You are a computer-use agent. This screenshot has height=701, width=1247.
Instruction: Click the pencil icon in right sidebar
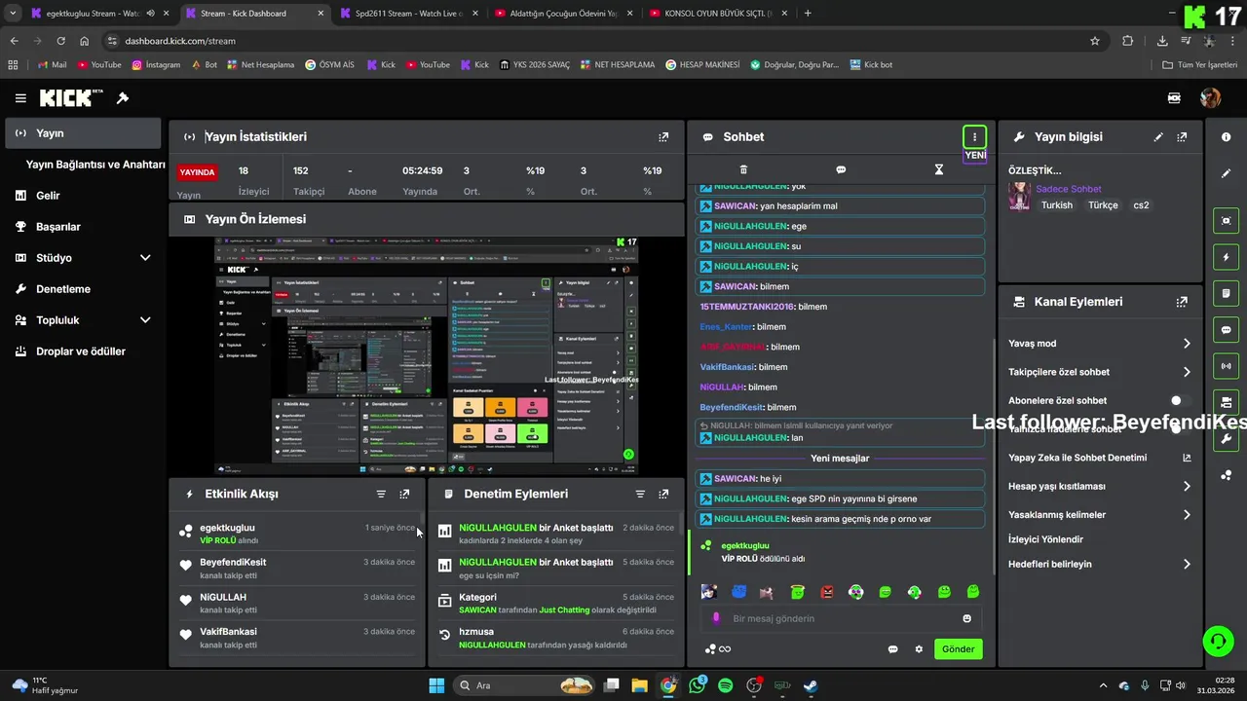coord(1226,173)
